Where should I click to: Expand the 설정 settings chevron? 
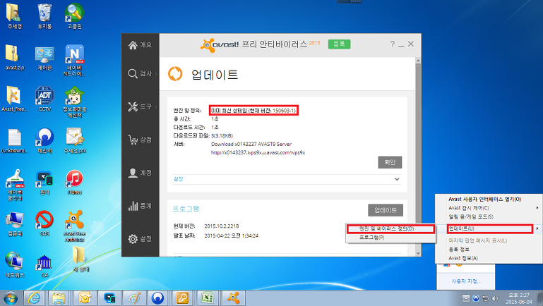[397, 179]
